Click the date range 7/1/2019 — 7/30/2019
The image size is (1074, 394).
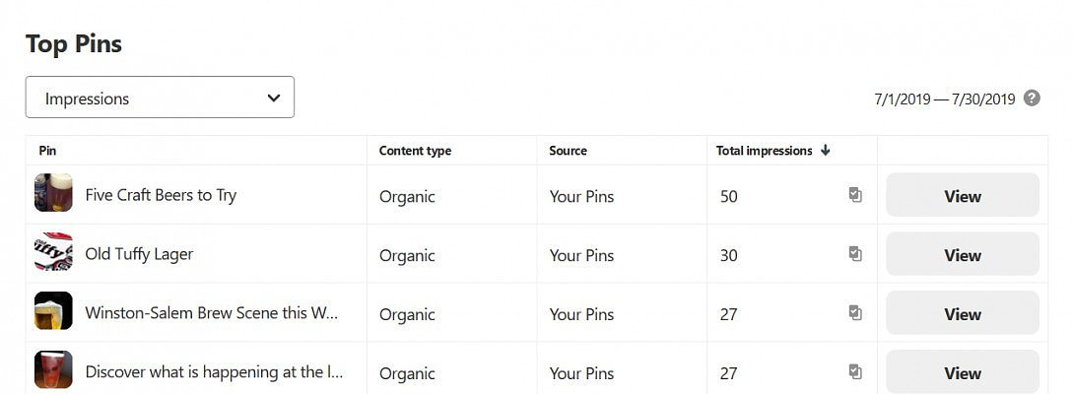(944, 98)
